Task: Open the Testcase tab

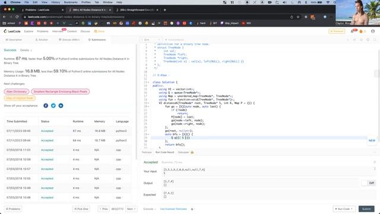Action: [x=147, y=152]
